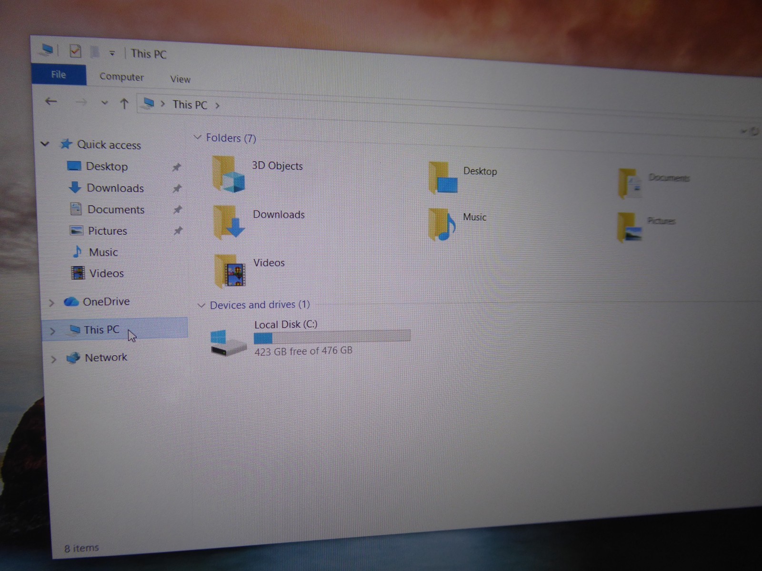
Task: Open Music in Quick access
Action: click(x=103, y=252)
